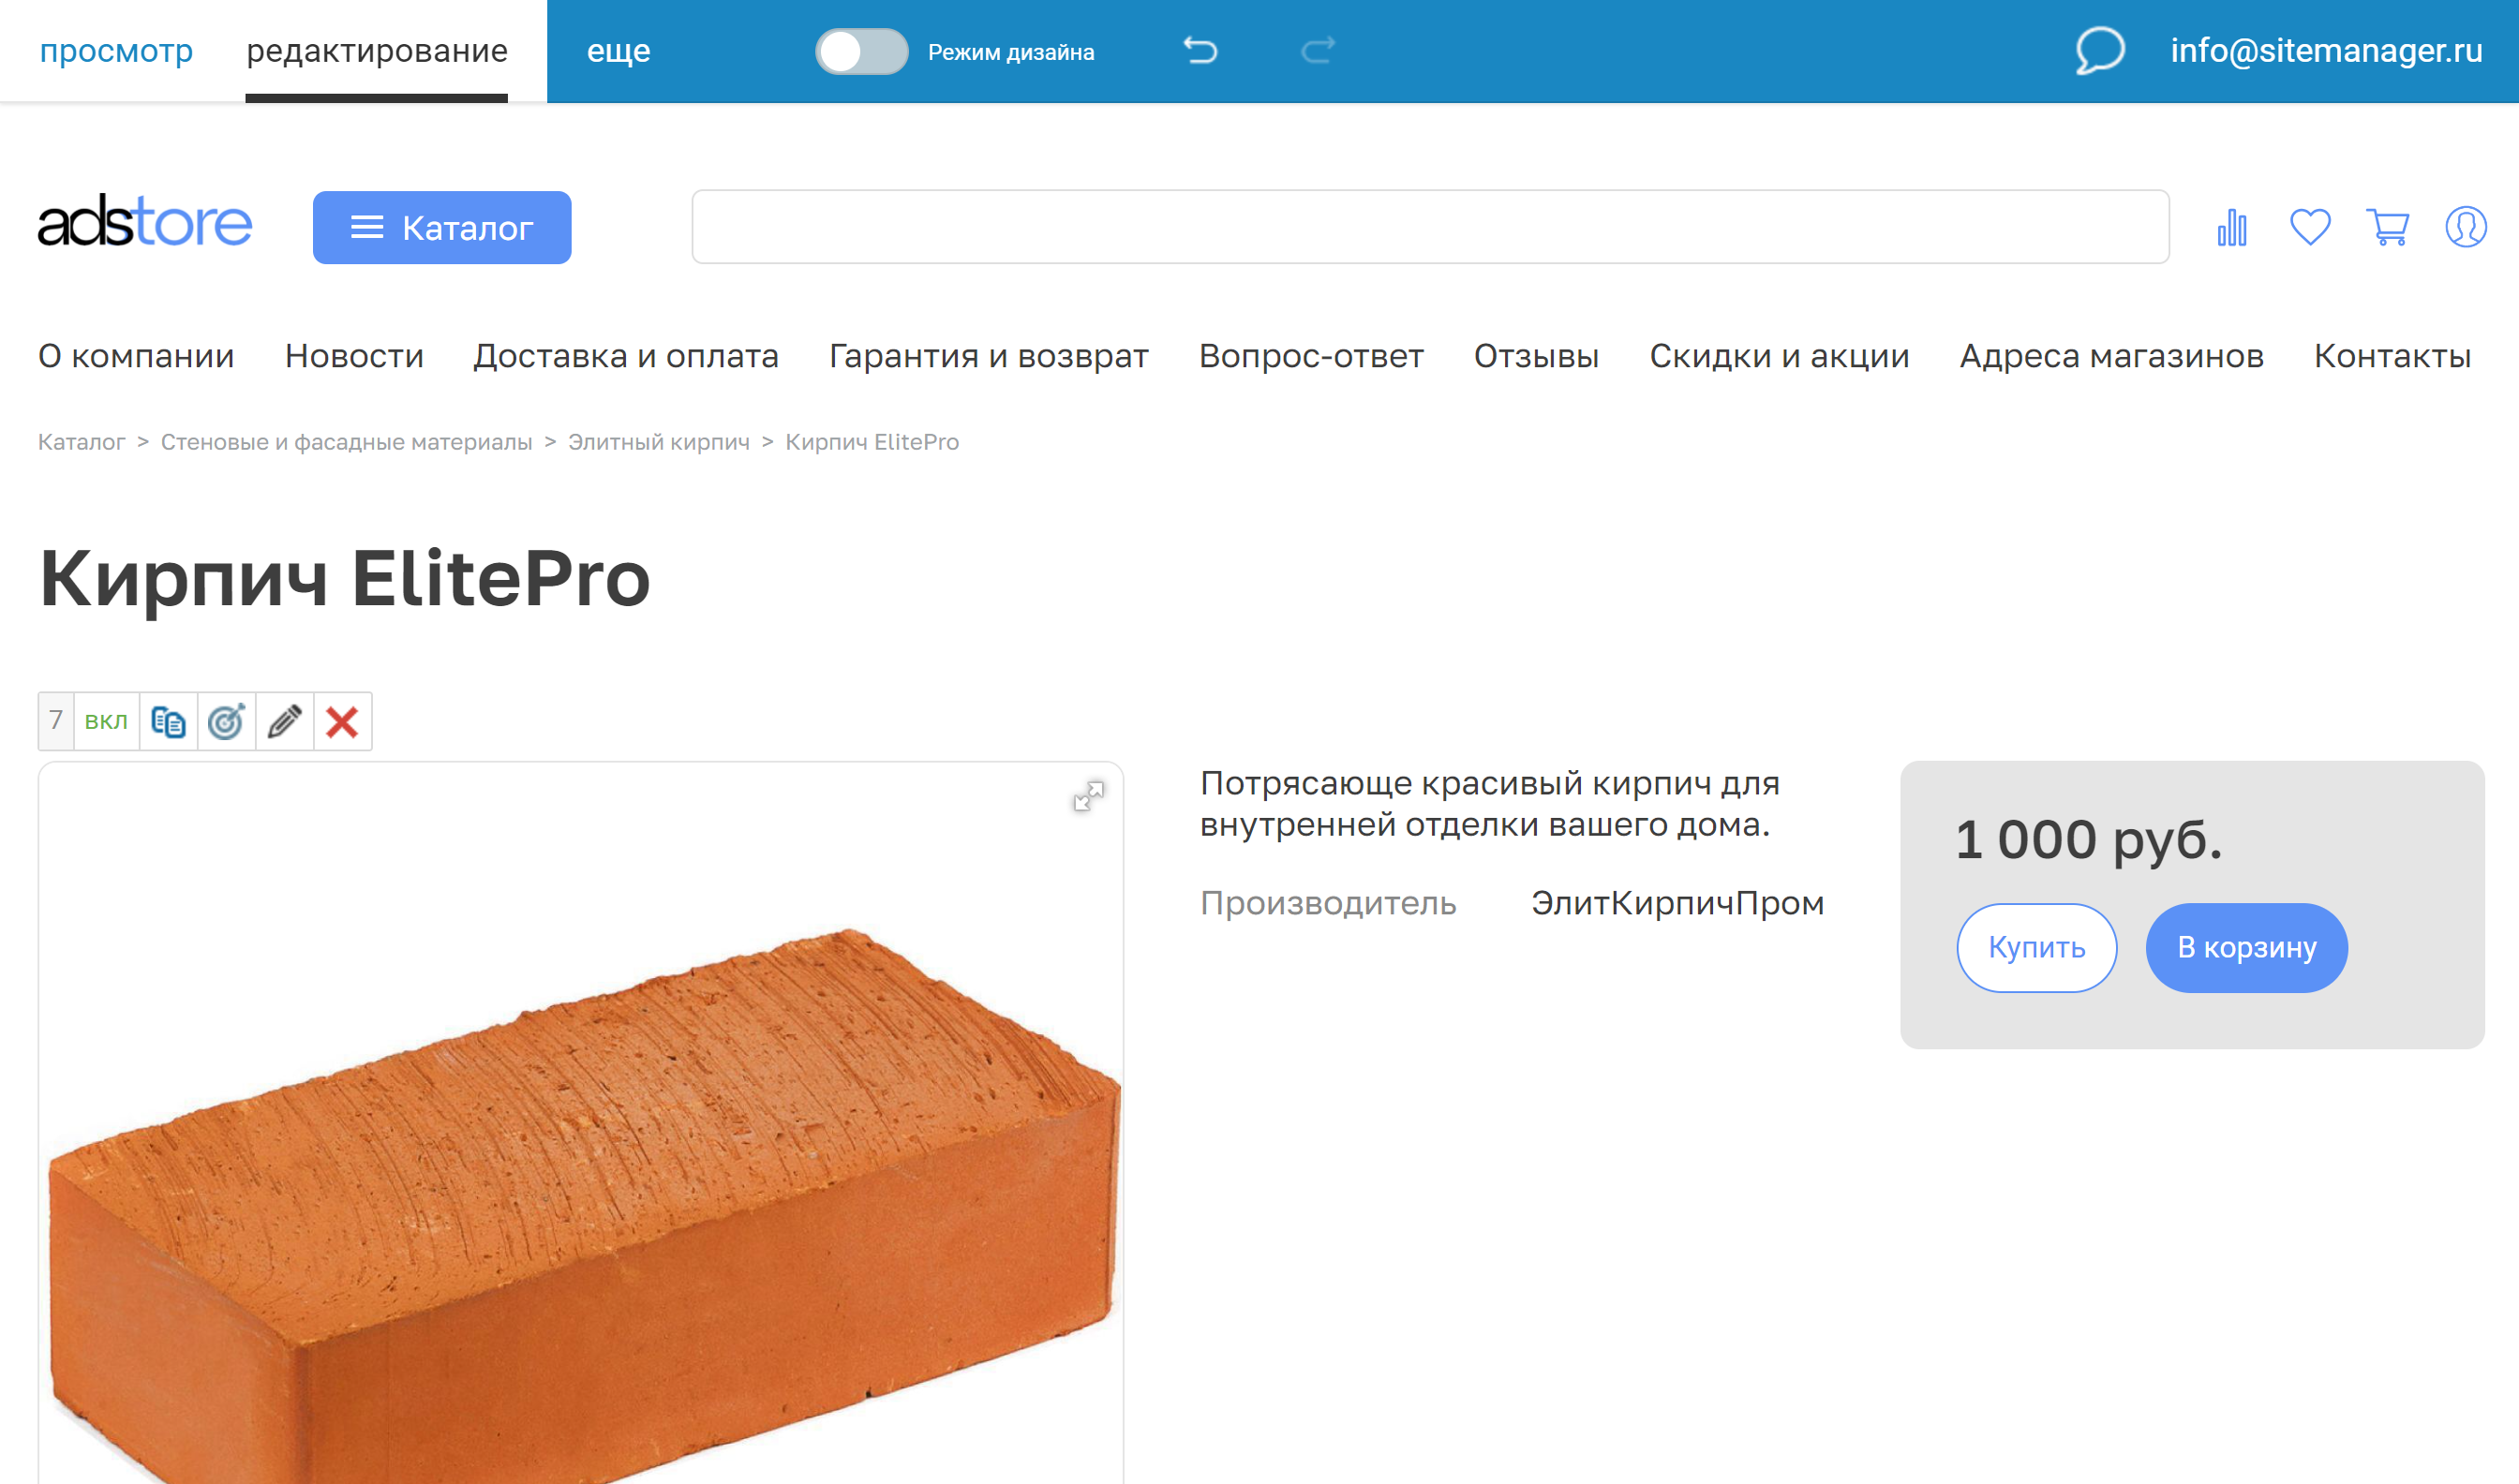Open product comparison via the bar chart icon
2519x1484 pixels.
tap(2231, 227)
